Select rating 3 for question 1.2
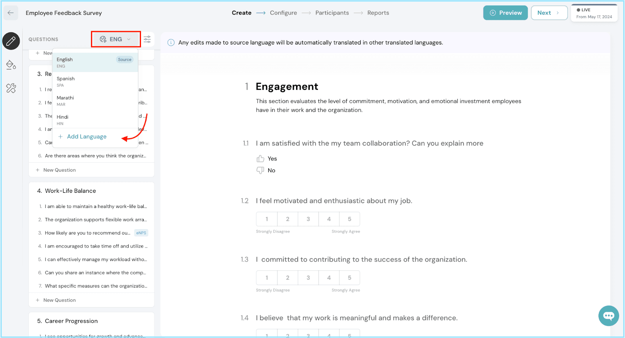This screenshot has height=338, width=625. [x=308, y=219]
